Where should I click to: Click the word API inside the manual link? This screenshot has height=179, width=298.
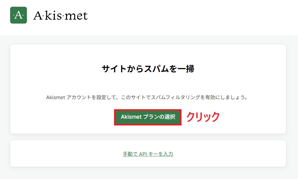[x=143, y=154]
